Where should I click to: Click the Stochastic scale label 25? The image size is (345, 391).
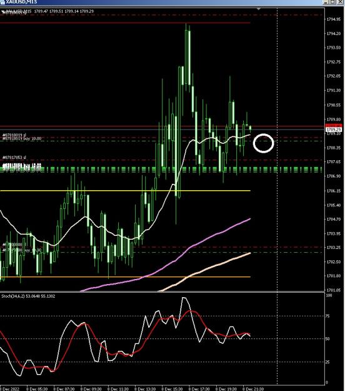point(327,362)
